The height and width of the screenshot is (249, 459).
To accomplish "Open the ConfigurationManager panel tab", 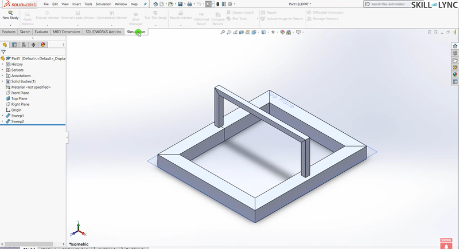I will [x=24, y=44].
